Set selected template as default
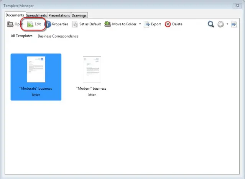Viewport: 245px width, 179px height. [86, 24]
